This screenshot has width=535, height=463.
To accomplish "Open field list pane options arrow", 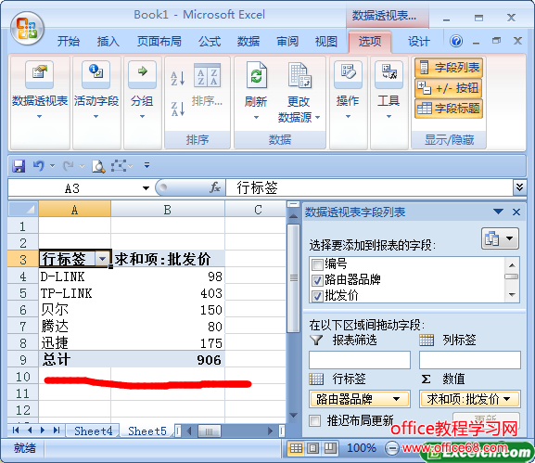I will [x=498, y=212].
